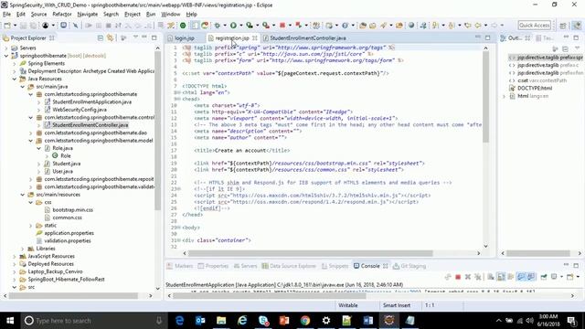Click the Back navigation yellow arrow

[478, 26]
